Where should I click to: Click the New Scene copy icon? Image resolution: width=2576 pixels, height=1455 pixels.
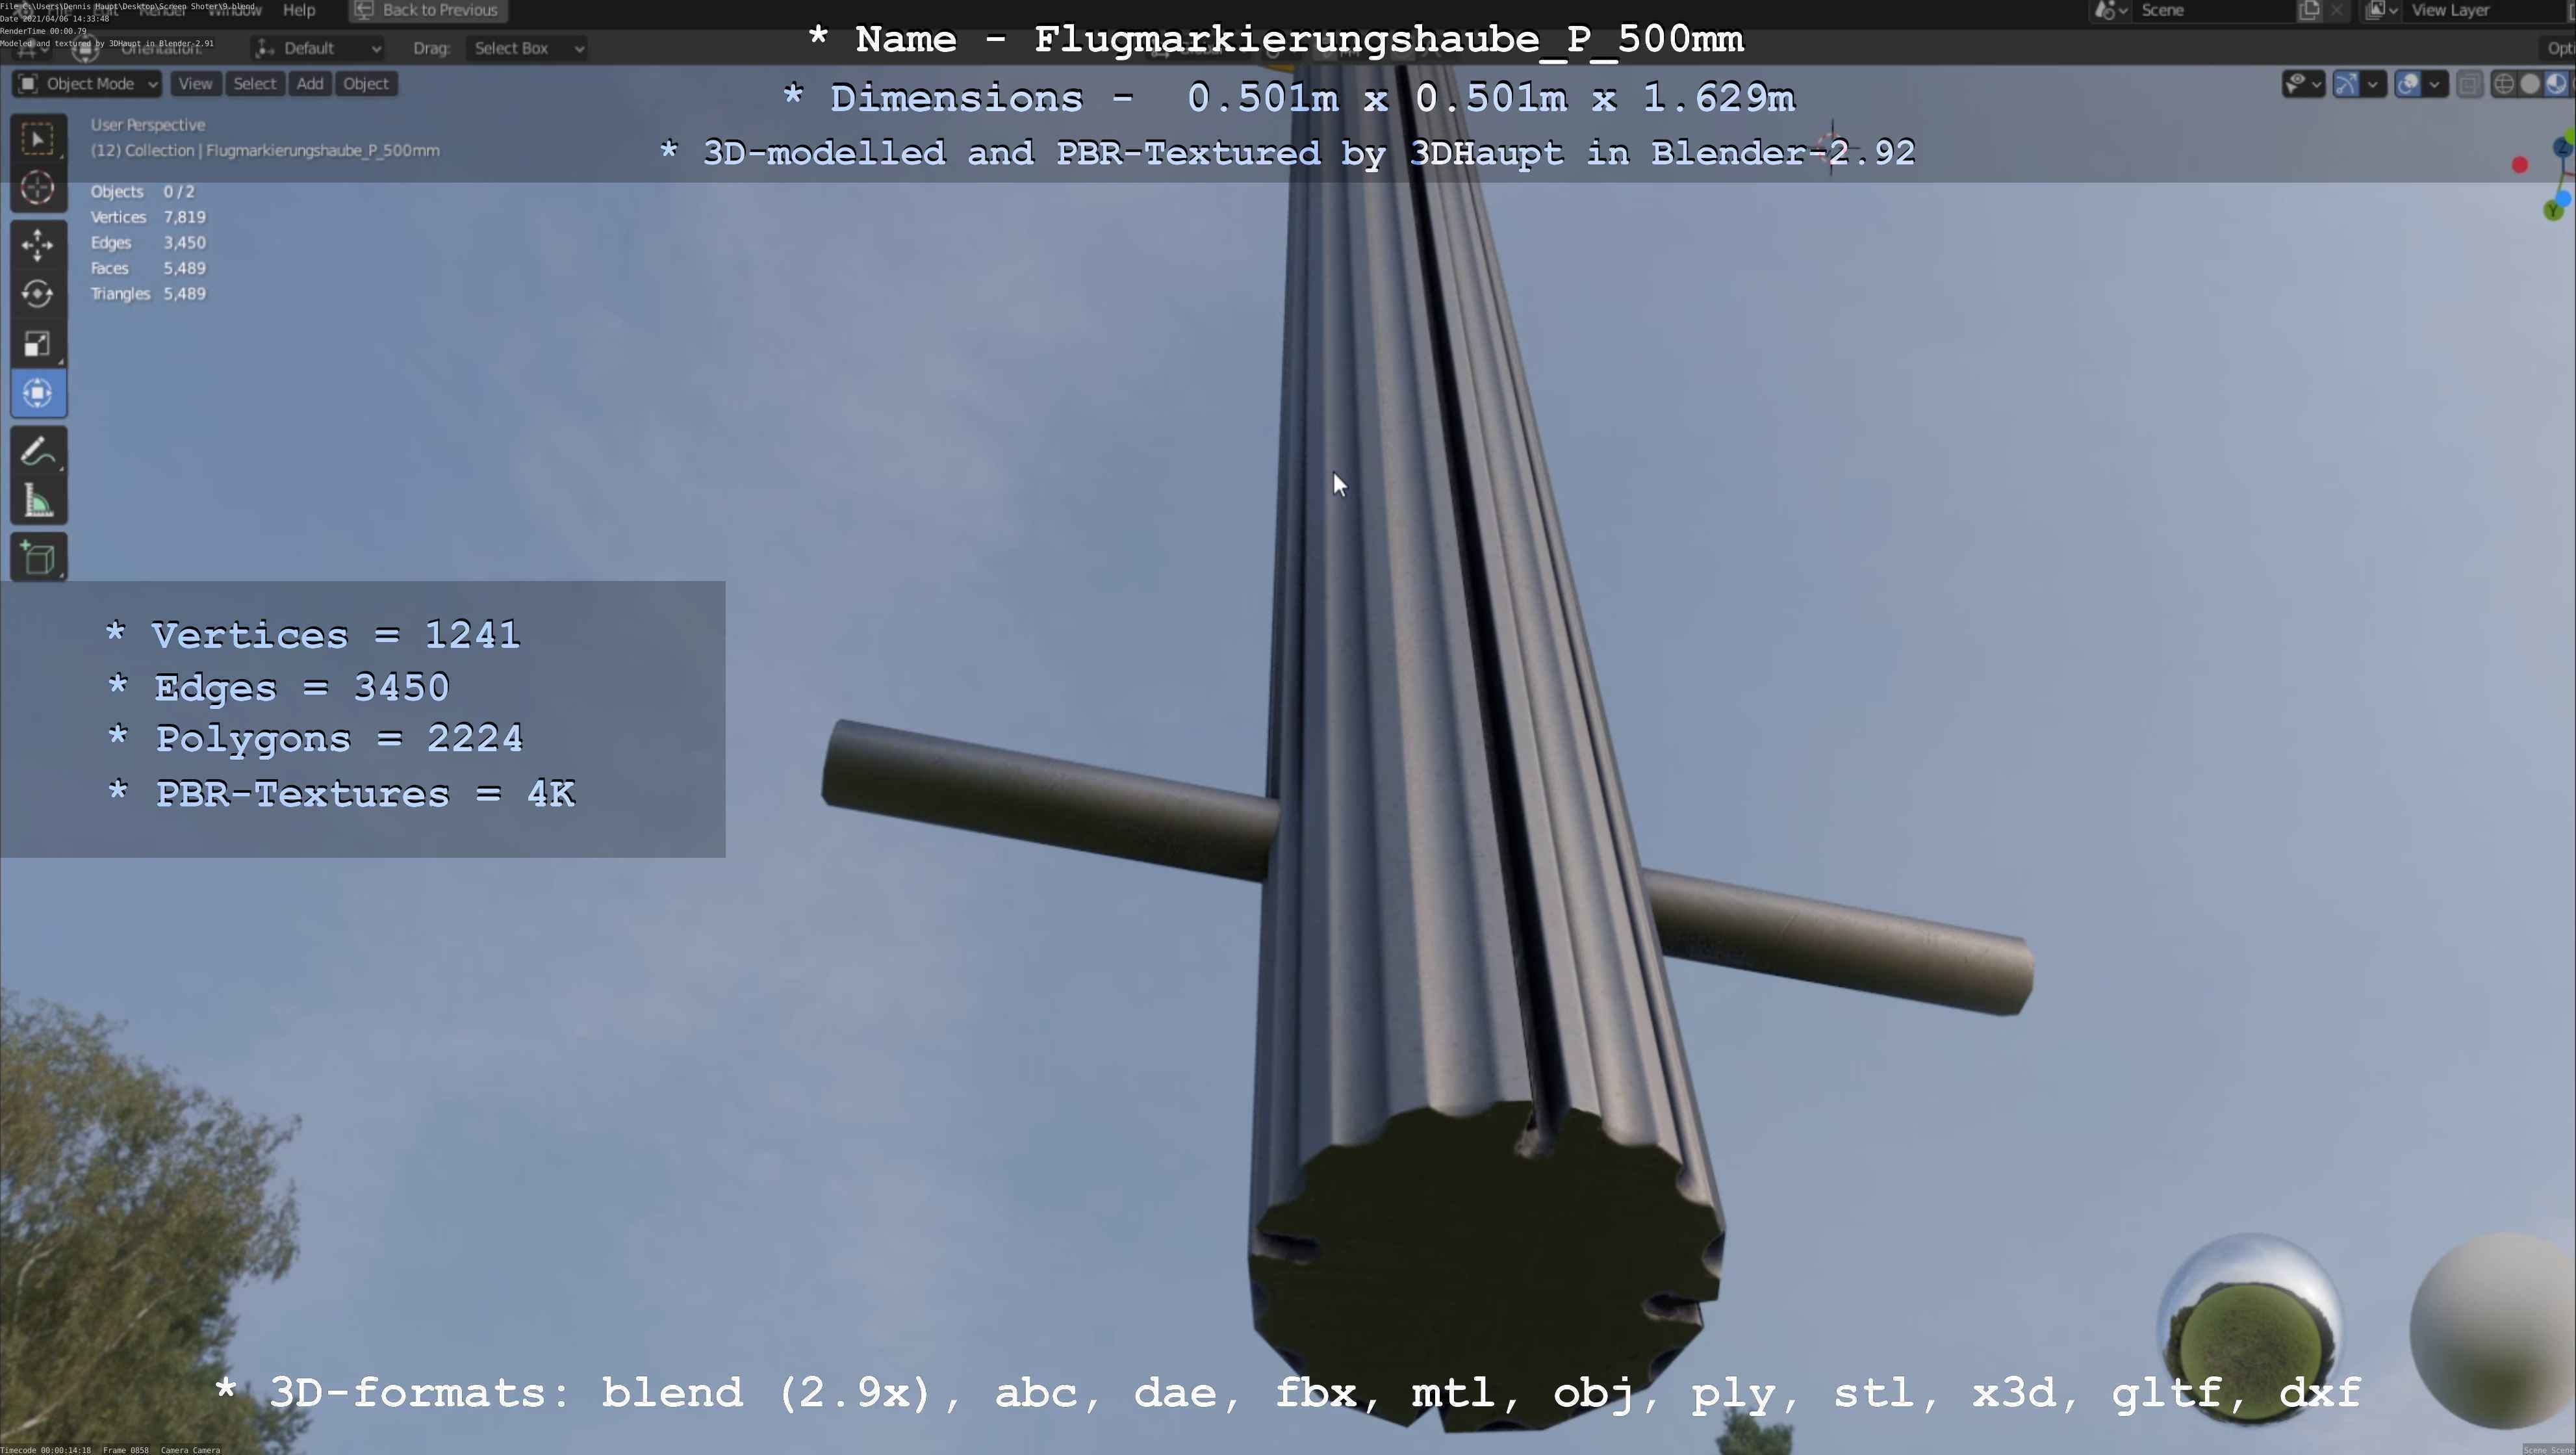tap(2309, 10)
